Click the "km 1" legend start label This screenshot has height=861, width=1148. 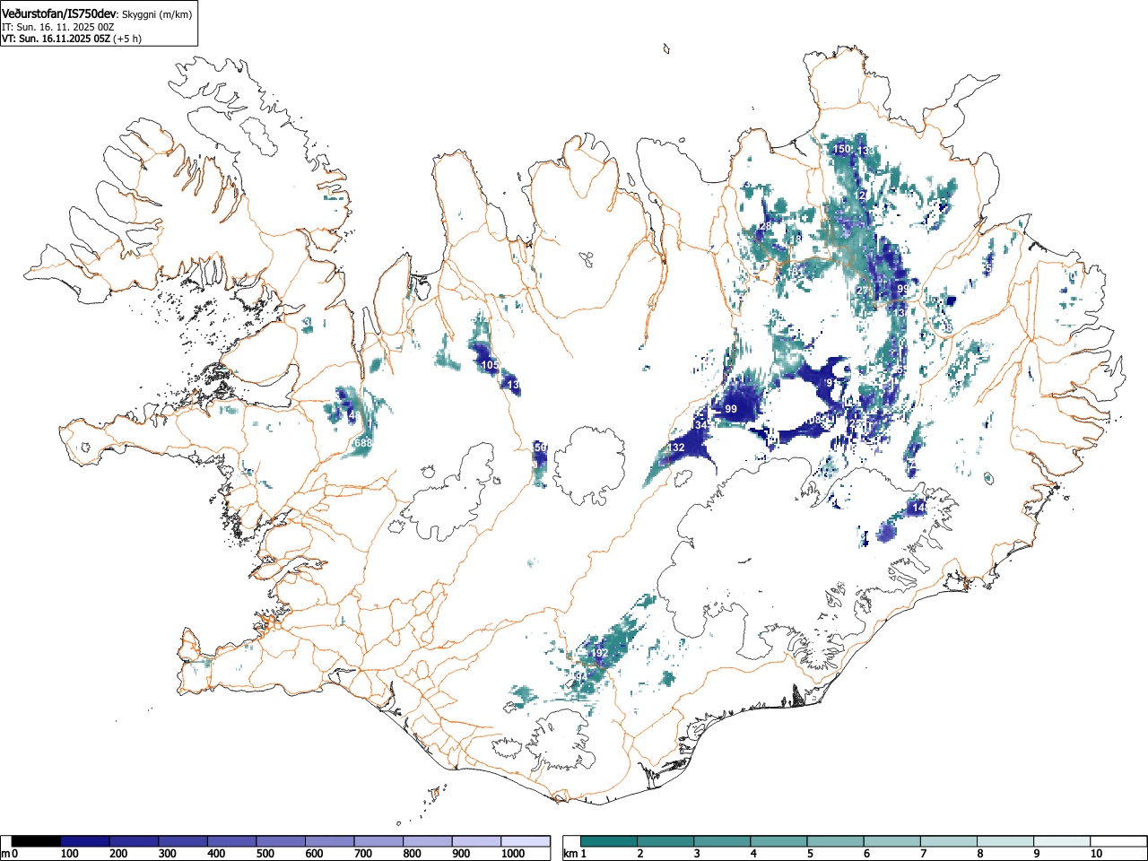pos(575,854)
